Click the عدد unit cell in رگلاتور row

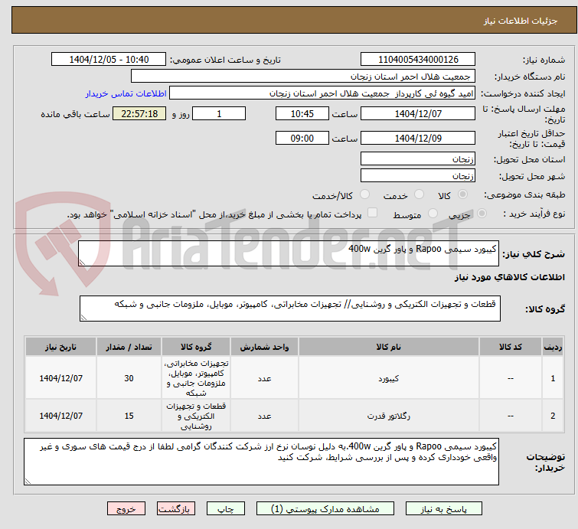click(264, 416)
